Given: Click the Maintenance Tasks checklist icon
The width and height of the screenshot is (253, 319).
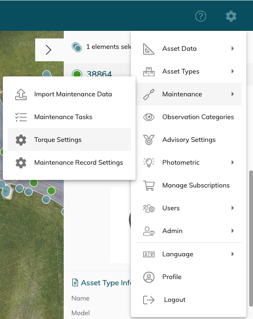Looking at the screenshot, I should (x=21, y=117).
